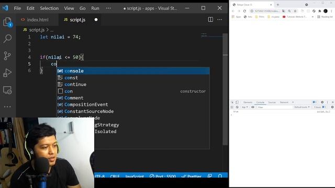Screen dimensions: 335x188
Task: Switch to the DevTools Sources tab
Action: pyautogui.click(x=272, y=102)
